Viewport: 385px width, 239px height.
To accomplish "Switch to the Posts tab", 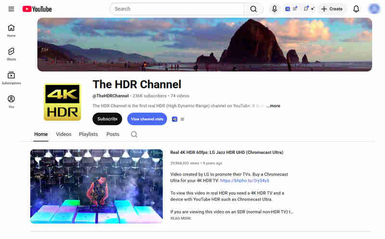I will point(113,134).
